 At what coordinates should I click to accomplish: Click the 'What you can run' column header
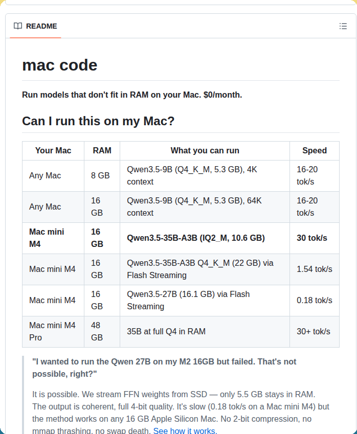(205, 151)
